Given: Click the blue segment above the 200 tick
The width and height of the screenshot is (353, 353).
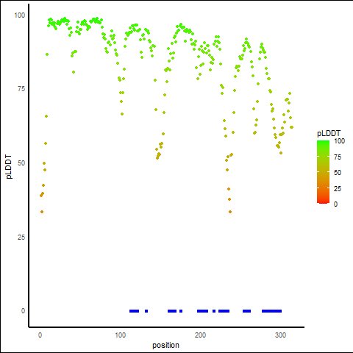Looking at the screenshot, I should point(202,311).
